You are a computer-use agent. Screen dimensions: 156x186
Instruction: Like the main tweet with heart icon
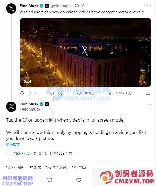[79, 180]
